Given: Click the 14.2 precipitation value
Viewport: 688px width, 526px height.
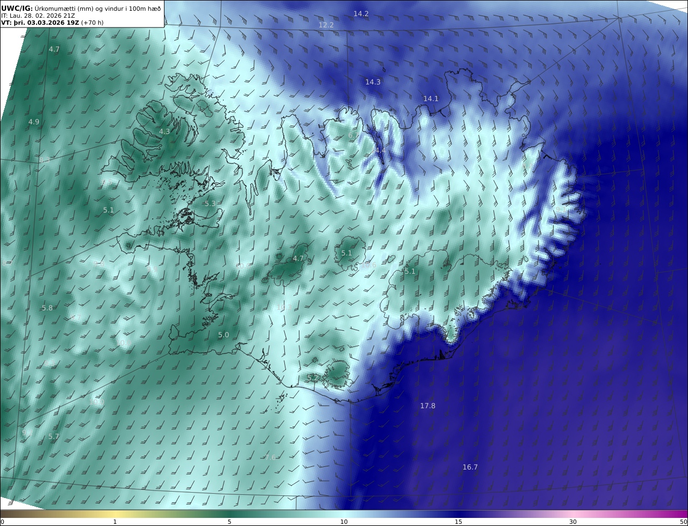Looking at the screenshot, I should coord(361,13).
